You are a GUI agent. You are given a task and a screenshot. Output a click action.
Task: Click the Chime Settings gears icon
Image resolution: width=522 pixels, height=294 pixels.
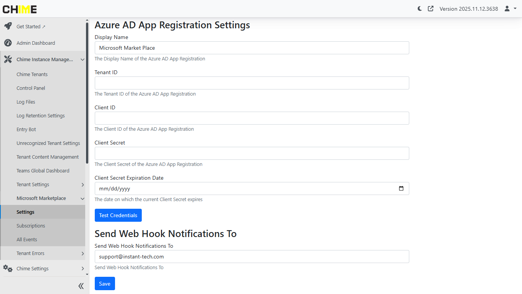coord(8,268)
